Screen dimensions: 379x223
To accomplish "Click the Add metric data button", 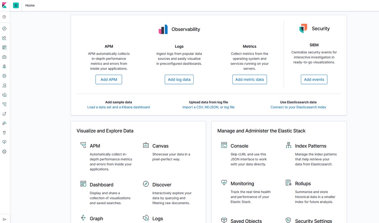I will click(x=249, y=80).
